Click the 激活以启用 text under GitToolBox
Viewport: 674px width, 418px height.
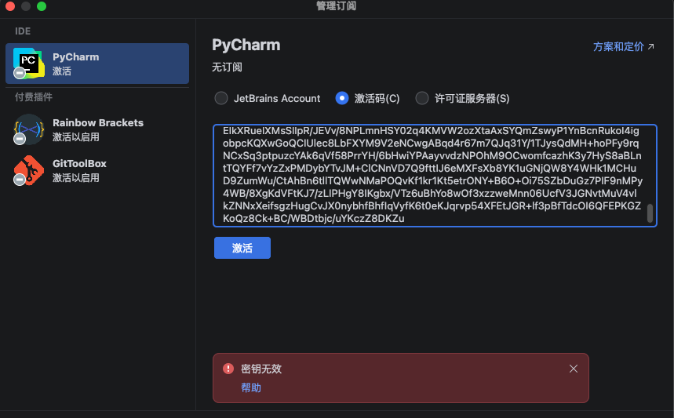click(76, 177)
